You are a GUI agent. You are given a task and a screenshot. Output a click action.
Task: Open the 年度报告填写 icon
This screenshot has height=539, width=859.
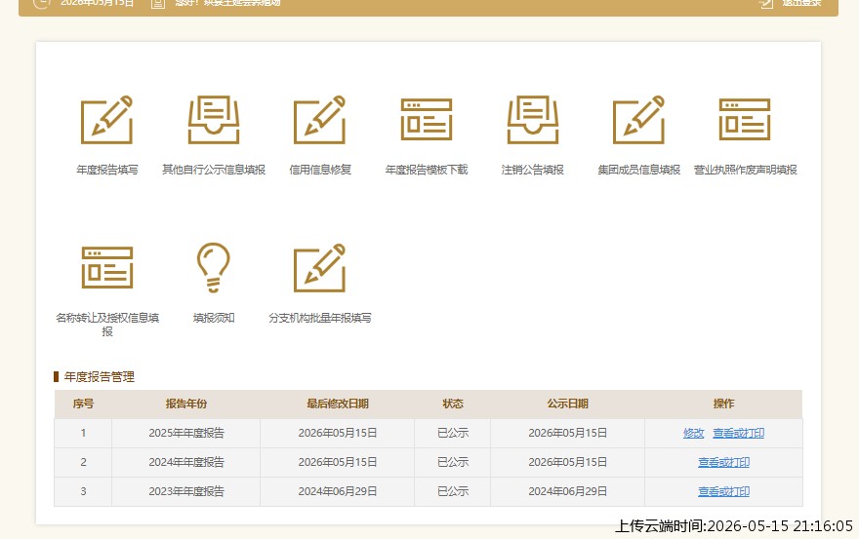(106, 120)
